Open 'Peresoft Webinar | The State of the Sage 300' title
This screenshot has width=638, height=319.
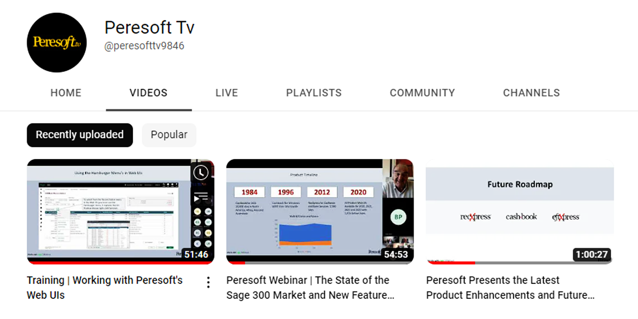click(310, 288)
